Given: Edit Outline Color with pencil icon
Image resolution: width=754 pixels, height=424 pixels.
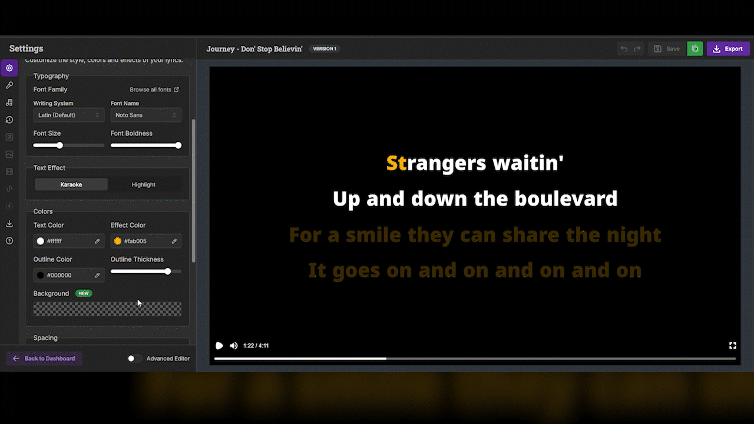Looking at the screenshot, I should pos(97,275).
